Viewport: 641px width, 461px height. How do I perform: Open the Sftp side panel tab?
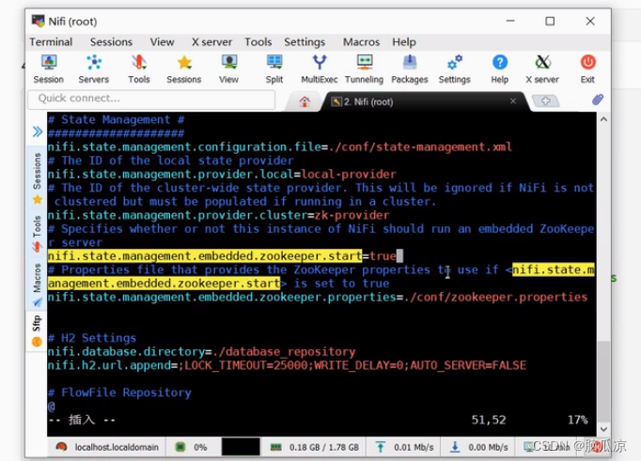38,330
